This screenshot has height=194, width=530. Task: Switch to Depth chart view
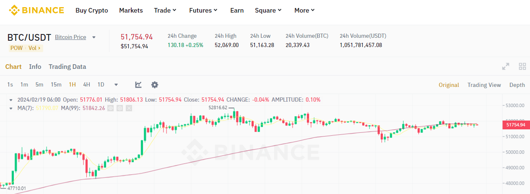click(x=517, y=85)
